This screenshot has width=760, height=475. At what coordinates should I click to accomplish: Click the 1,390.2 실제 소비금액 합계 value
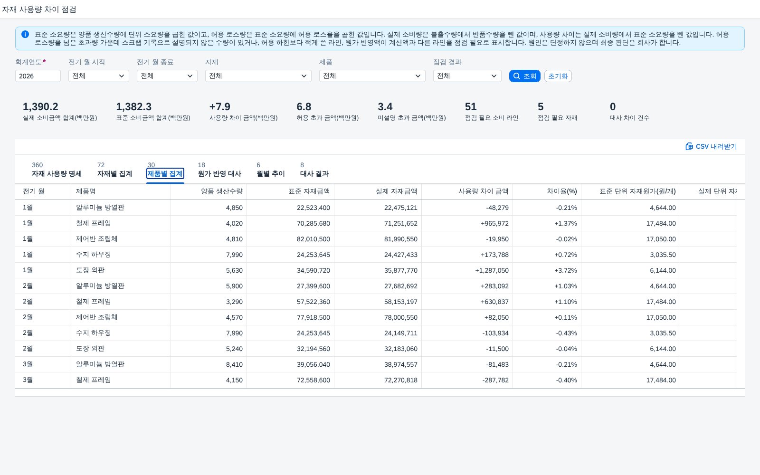pos(40,107)
